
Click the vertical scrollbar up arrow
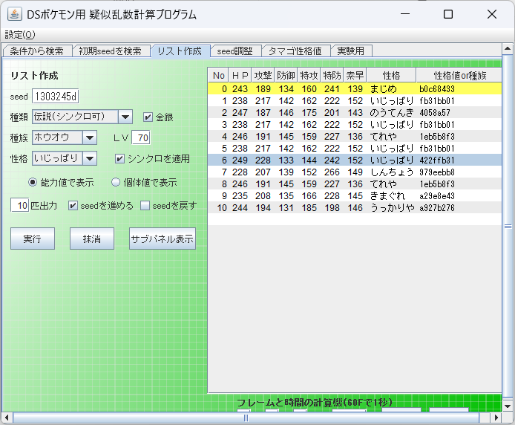(508, 49)
